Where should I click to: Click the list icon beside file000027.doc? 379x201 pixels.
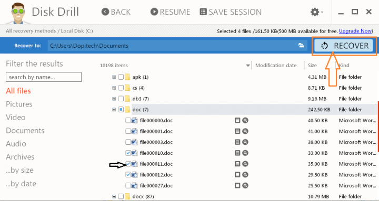[x=237, y=185]
